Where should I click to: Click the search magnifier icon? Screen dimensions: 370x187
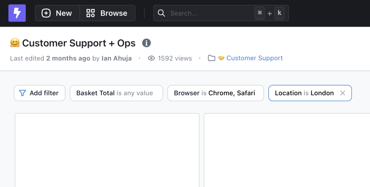(x=161, y=13)
